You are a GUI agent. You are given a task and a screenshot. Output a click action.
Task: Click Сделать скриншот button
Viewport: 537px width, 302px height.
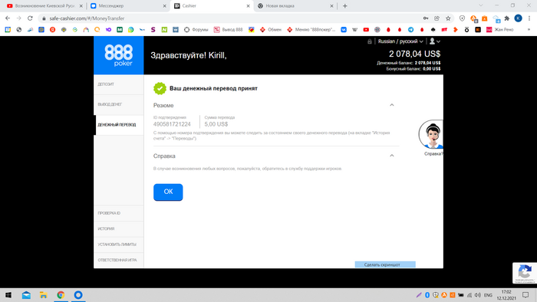click(385, 264)
